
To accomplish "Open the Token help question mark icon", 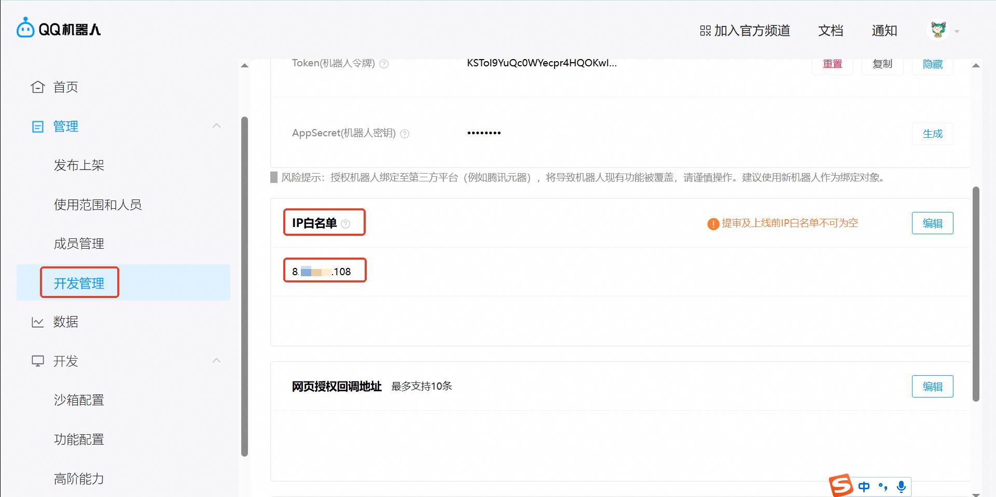I will tap(384, 64).
